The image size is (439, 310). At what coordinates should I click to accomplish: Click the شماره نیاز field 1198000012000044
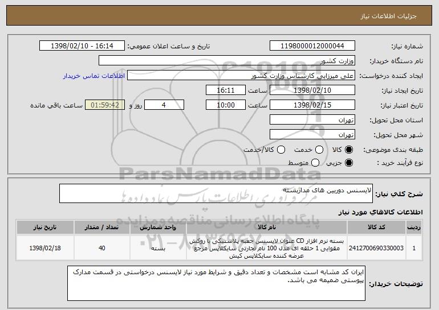[x=312, y=46]
